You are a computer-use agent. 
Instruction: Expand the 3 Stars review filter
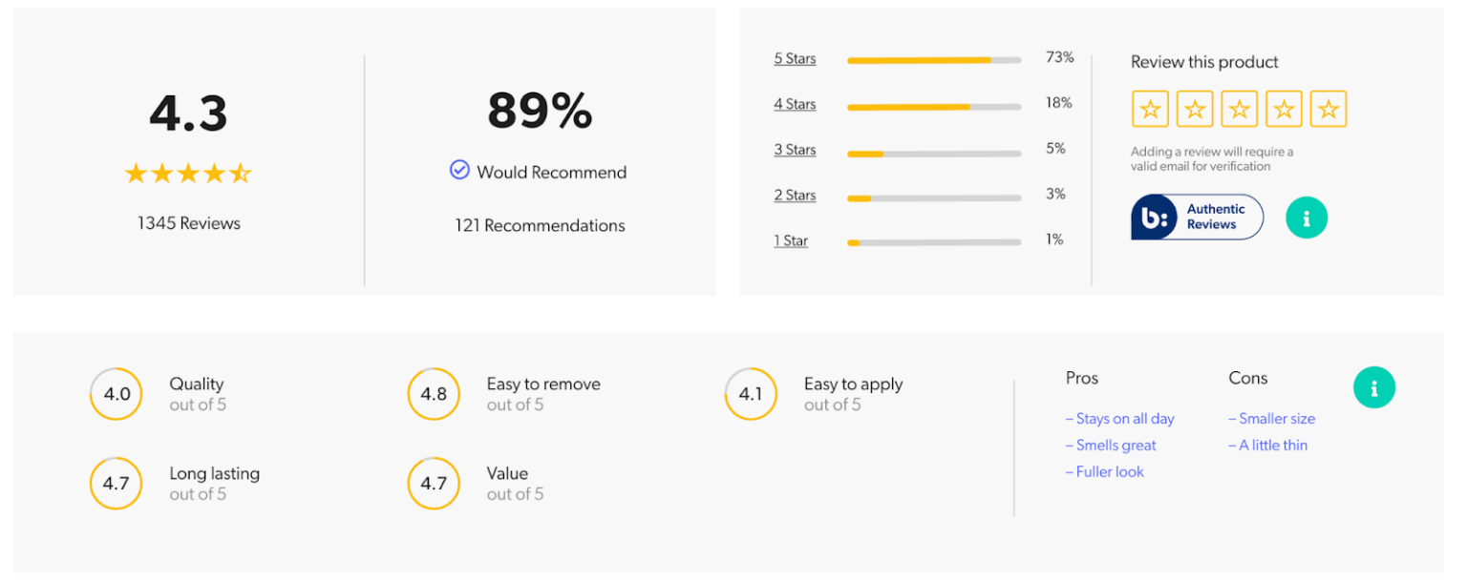[x=794, y=150]
